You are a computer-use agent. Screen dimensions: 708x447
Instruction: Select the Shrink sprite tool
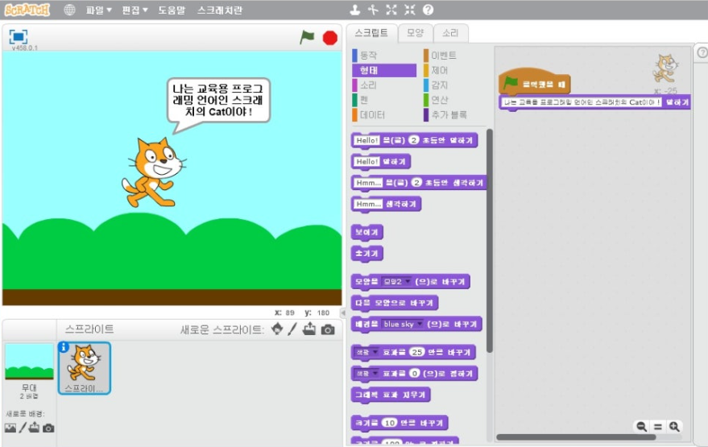click(x=409, y=10)
